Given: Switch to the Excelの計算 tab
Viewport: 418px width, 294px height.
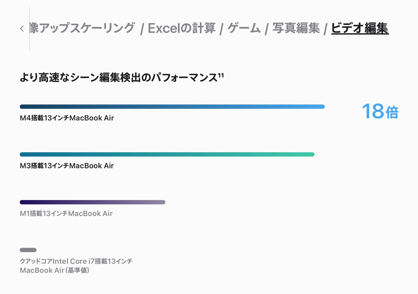Looking at the screenshot, I should (182, 28).
